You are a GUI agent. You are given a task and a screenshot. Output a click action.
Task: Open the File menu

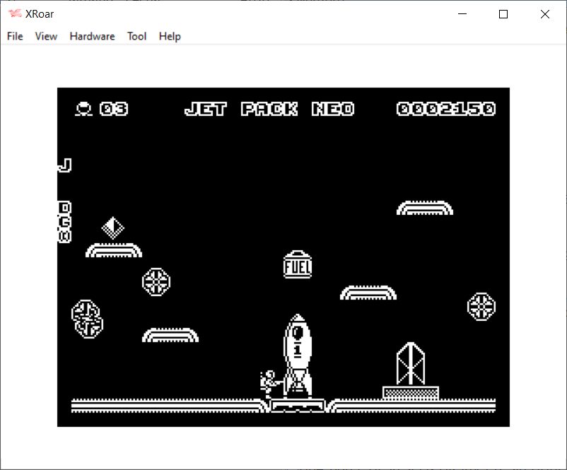tap(15, 36)
